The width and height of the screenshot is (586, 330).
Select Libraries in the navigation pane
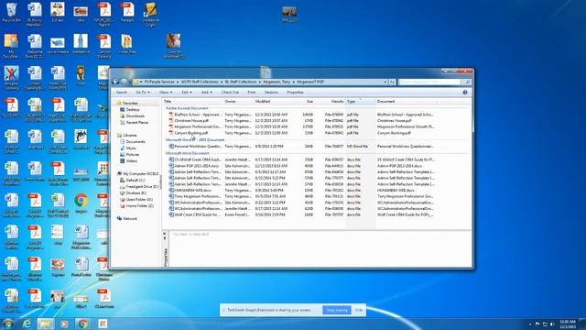[130, 135]
